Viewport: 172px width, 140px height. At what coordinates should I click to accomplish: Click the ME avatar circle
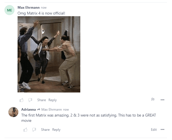click(9, 10)
